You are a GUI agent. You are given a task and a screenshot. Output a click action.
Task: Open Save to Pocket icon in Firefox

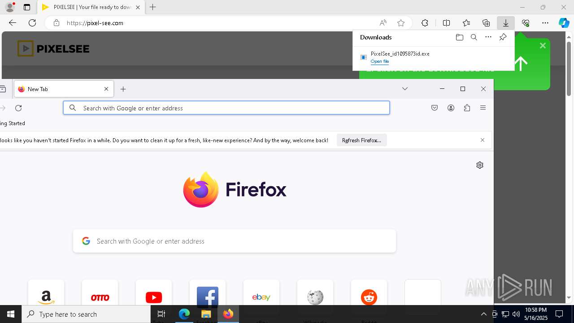(x=435, y=108)
